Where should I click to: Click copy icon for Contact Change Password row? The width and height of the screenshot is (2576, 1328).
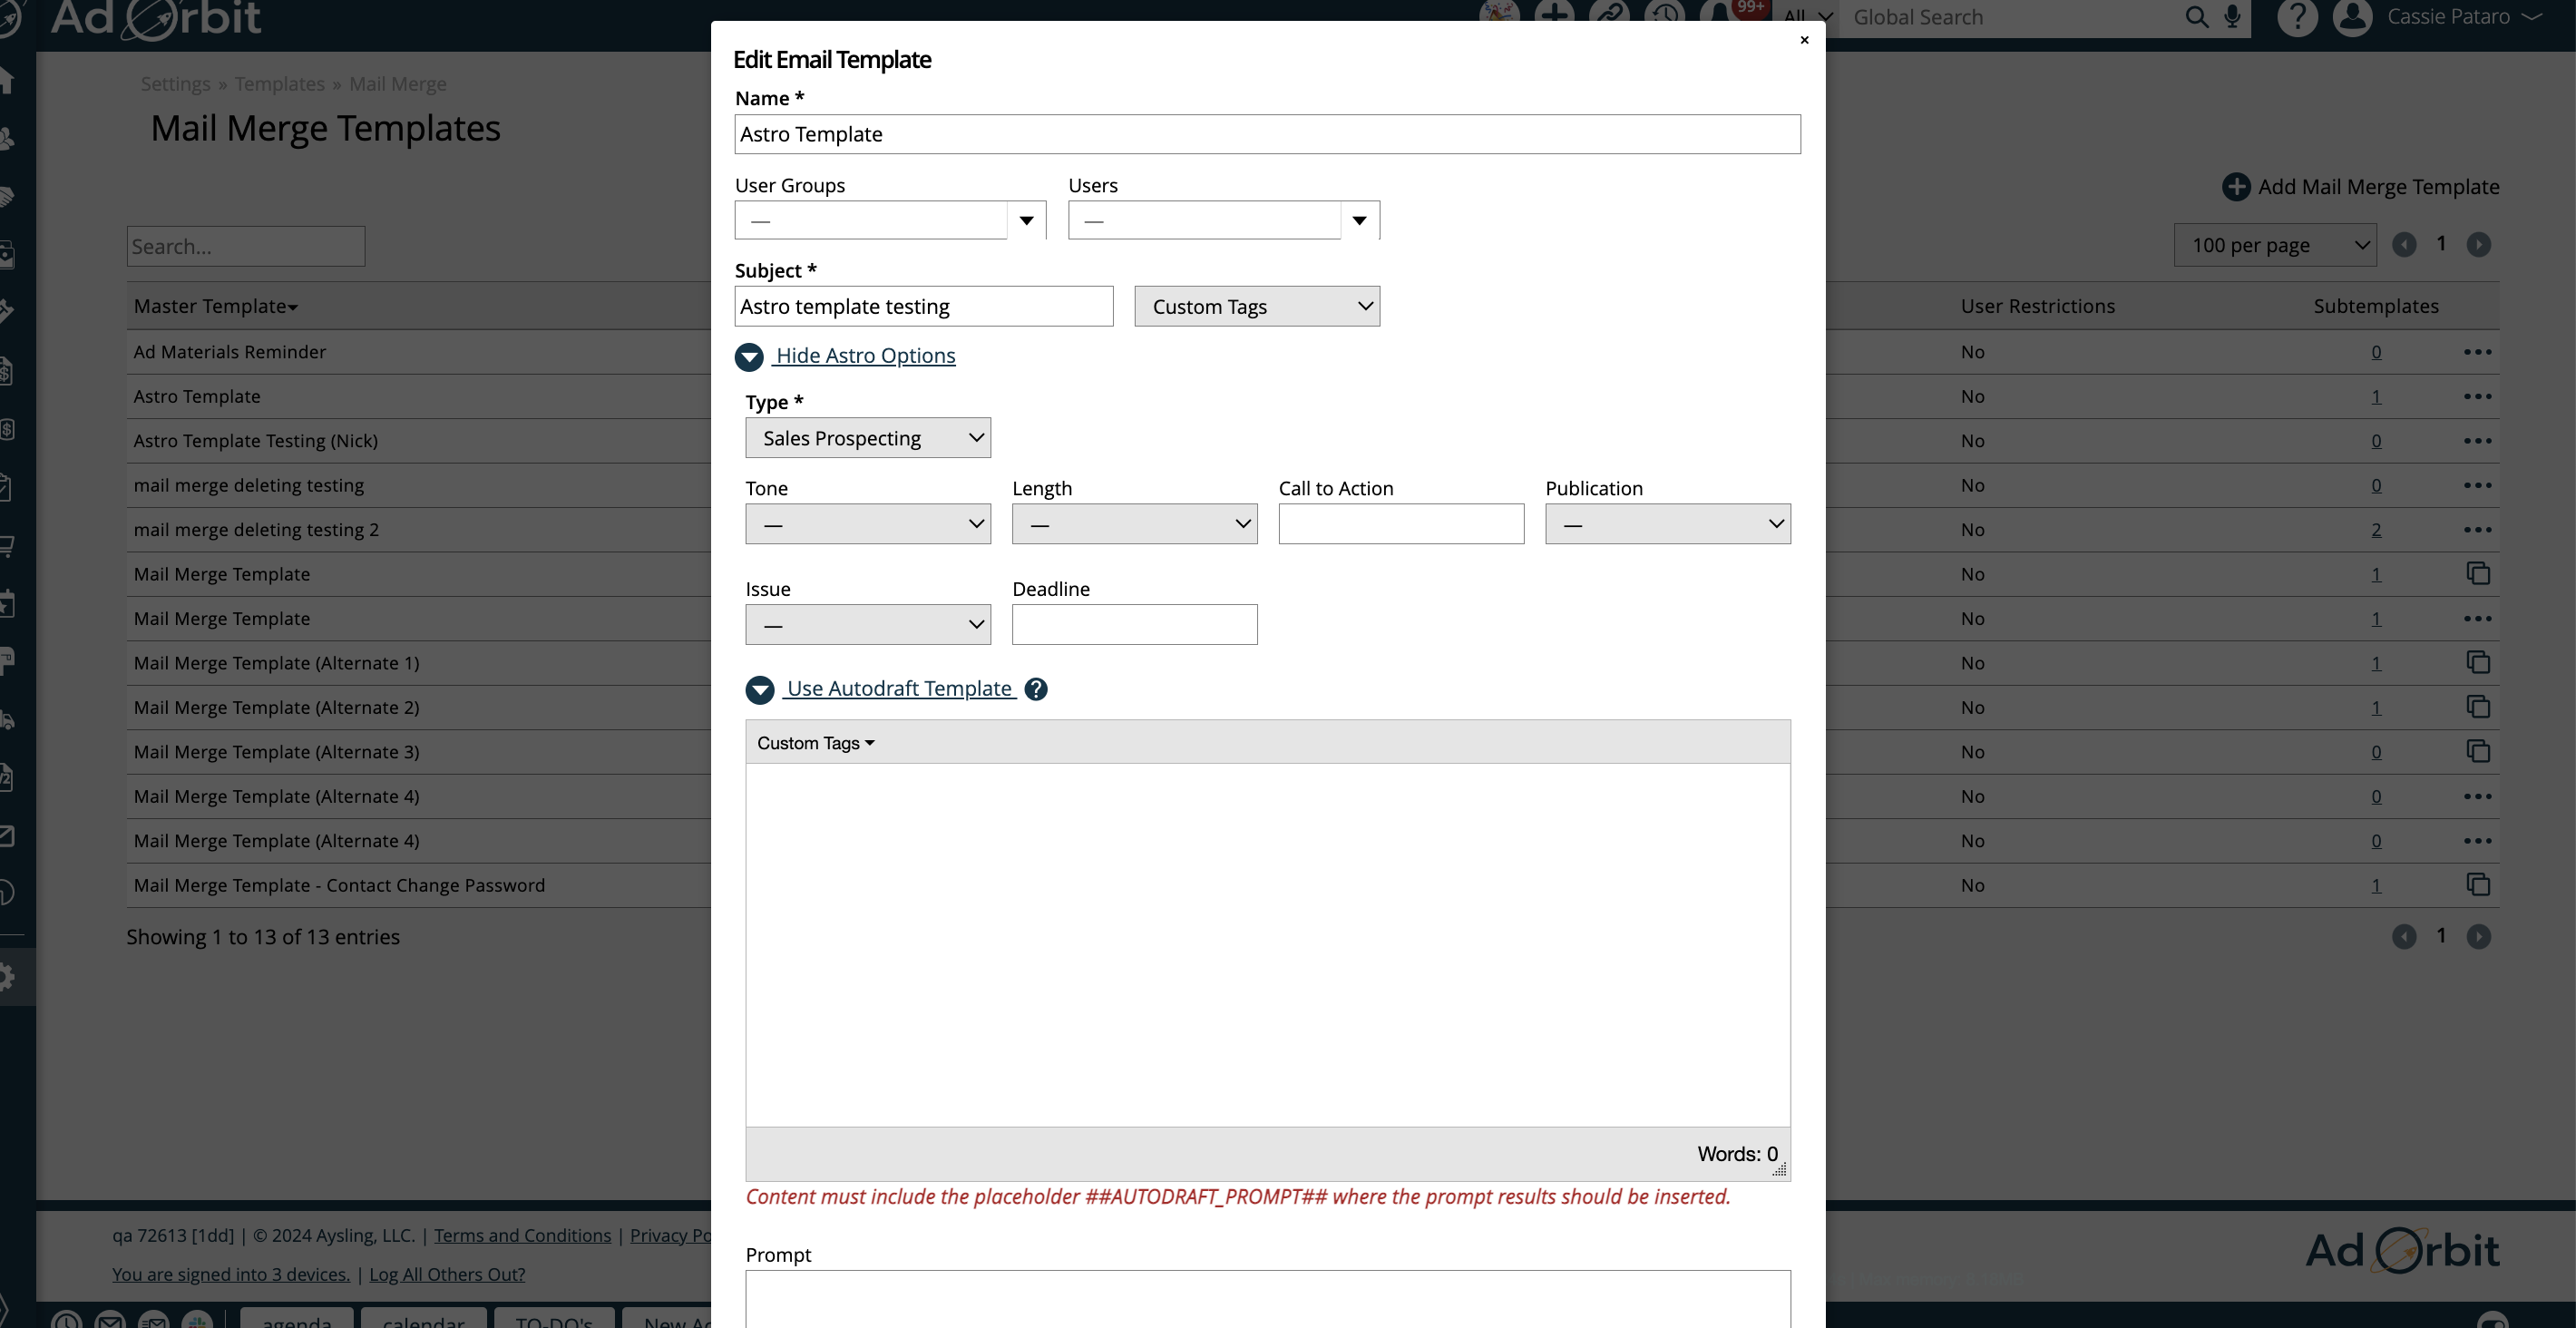coord(2477,885)
